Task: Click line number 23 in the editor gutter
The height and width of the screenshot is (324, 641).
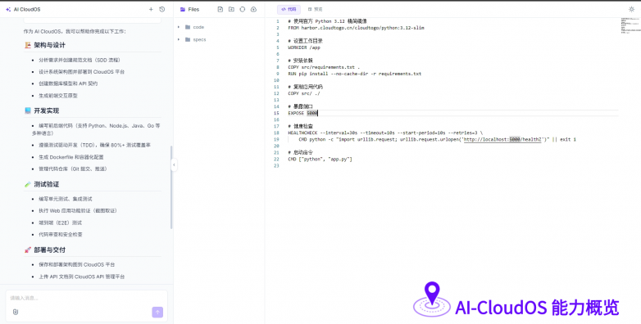Action: click(x=277, y=165)
